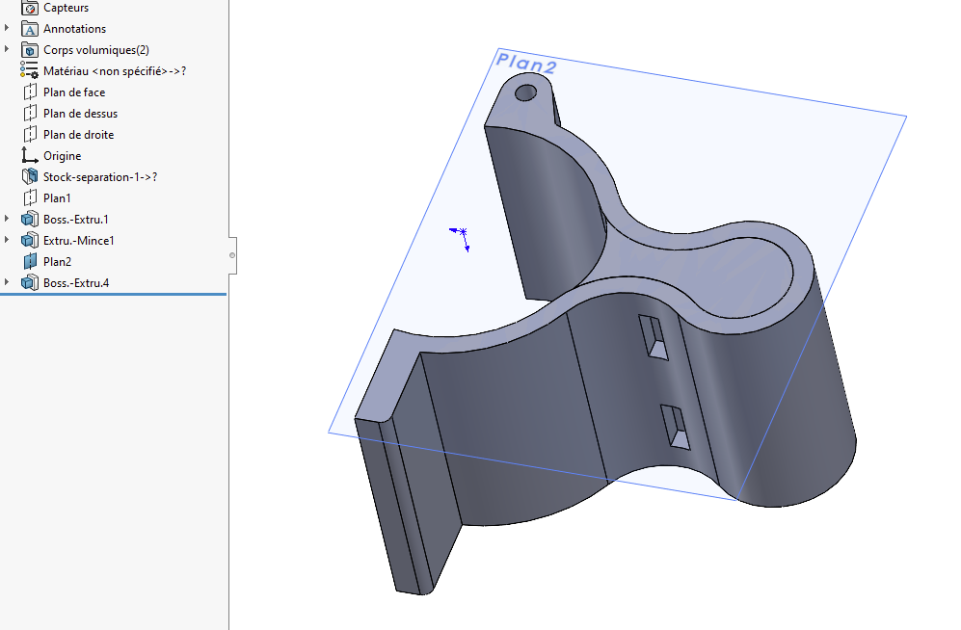Select the Origine label
Image resolution: width=961 pixels, height=630 pixels.
62,156
